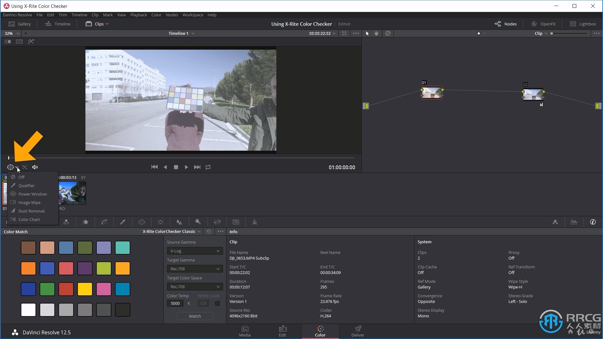Toggle the Timeline panel
This screenshot has width=603, height=339.
click(57, 24)
